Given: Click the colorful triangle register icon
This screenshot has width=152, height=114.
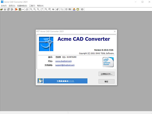Looking at the screenshot, I should [x=74, y=9].
